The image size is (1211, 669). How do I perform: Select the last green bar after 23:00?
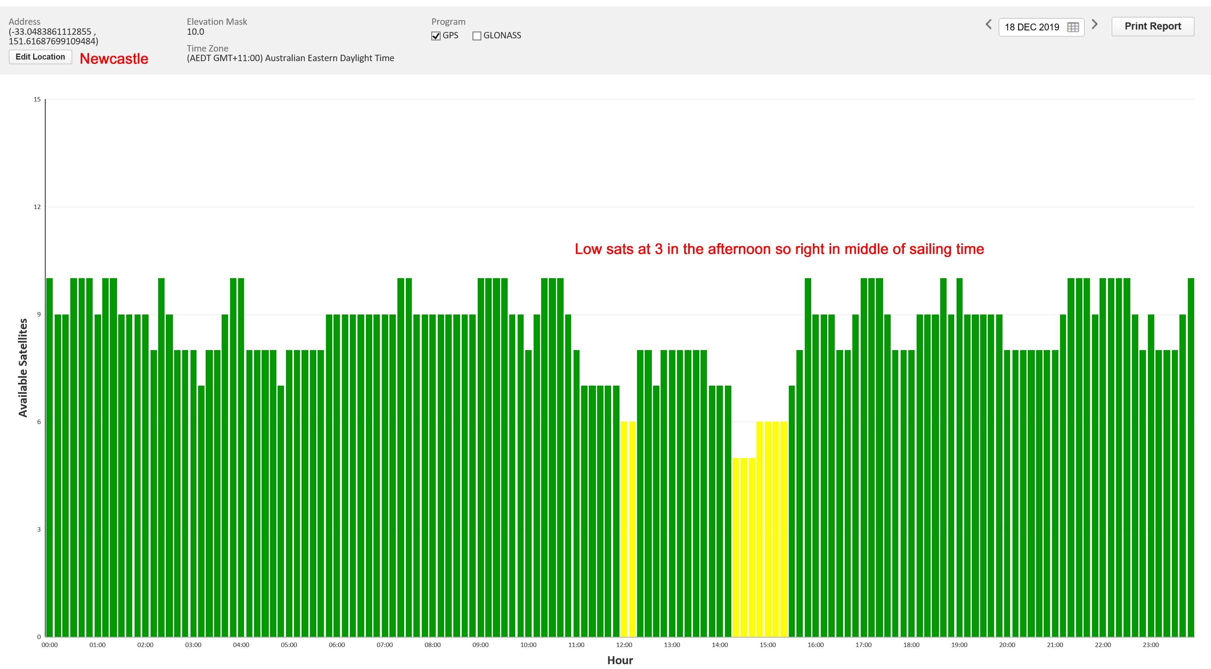[1191, 457]
